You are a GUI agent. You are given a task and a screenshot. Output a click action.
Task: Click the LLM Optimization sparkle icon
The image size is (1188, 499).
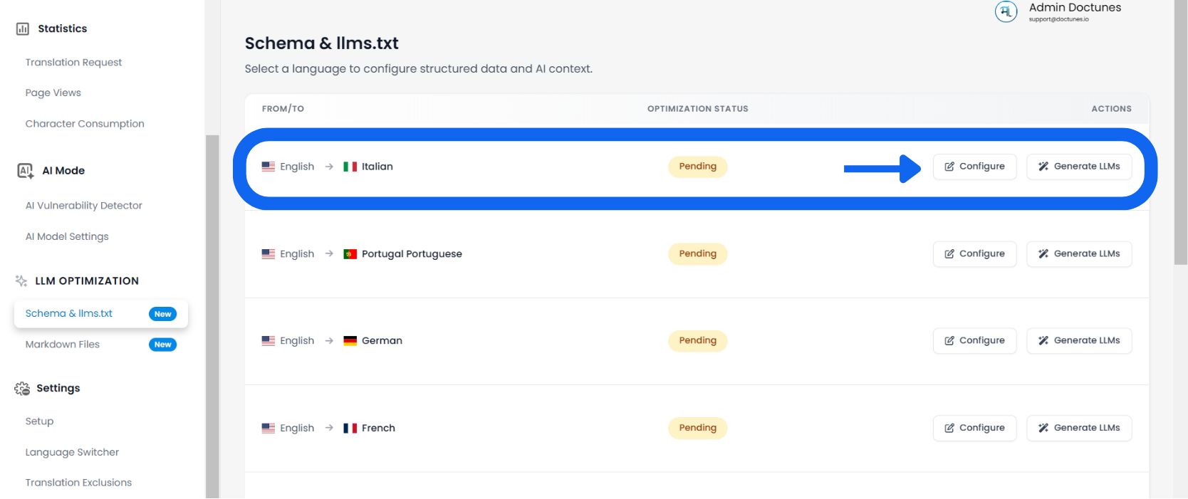21,281
